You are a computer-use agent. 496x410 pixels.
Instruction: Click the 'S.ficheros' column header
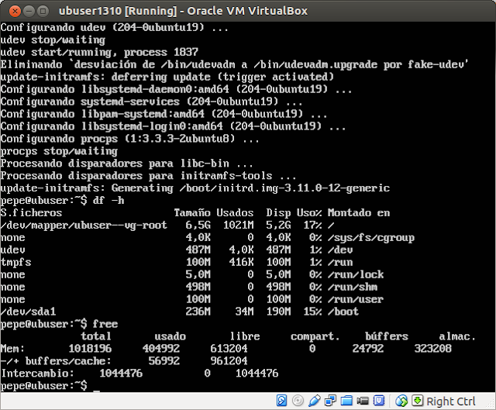click(31, 212)
